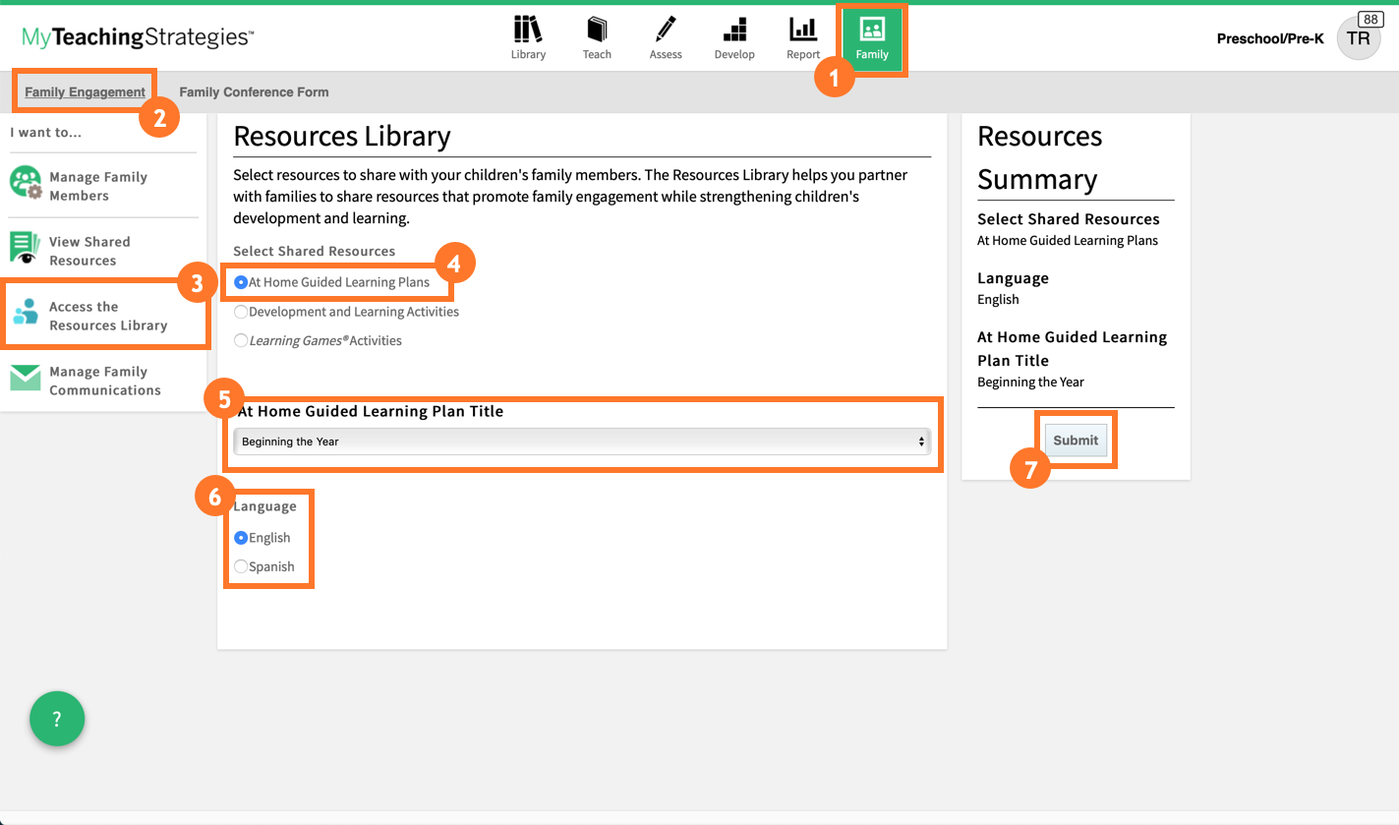Select the English language option

click(x=241, y=538)
